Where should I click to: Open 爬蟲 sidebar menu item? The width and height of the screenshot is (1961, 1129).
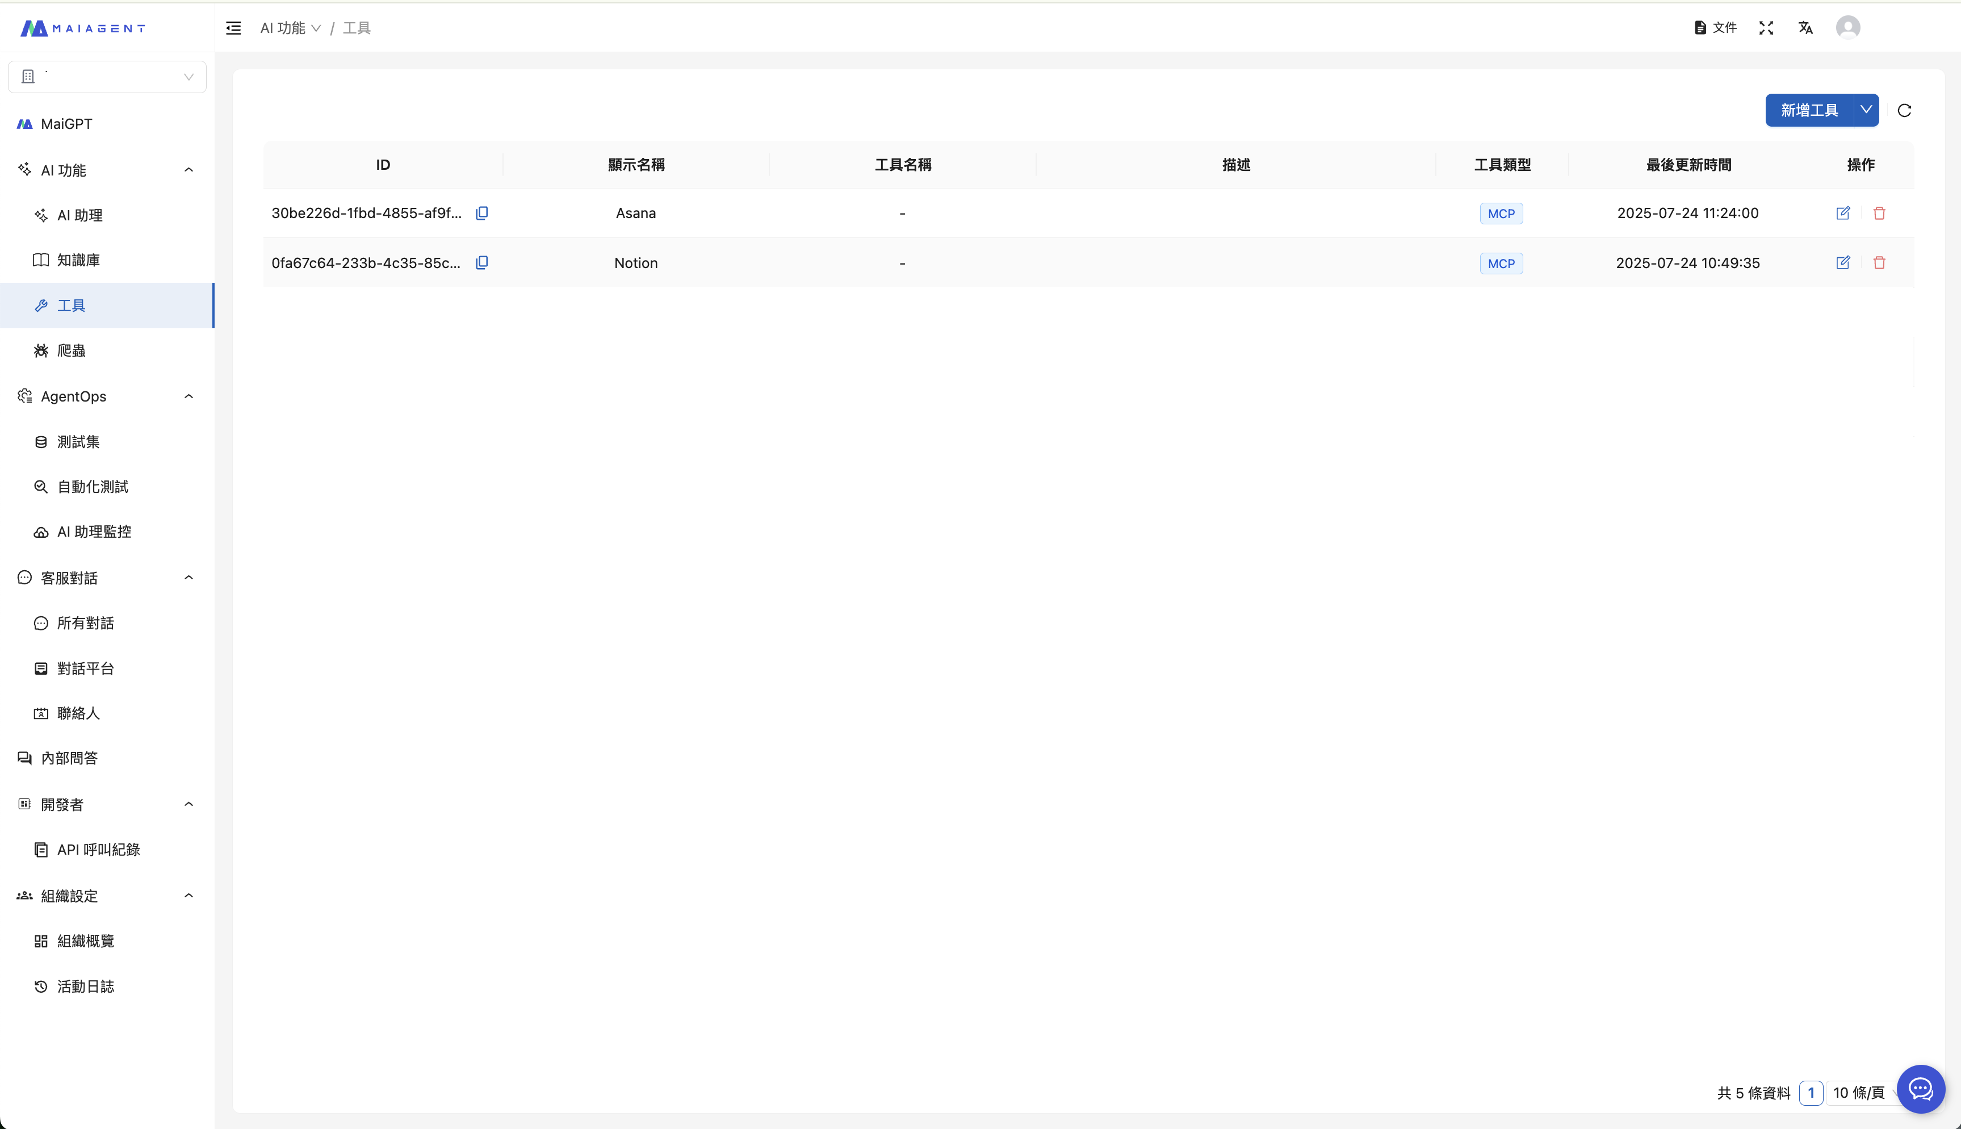(x=72, y=350)
